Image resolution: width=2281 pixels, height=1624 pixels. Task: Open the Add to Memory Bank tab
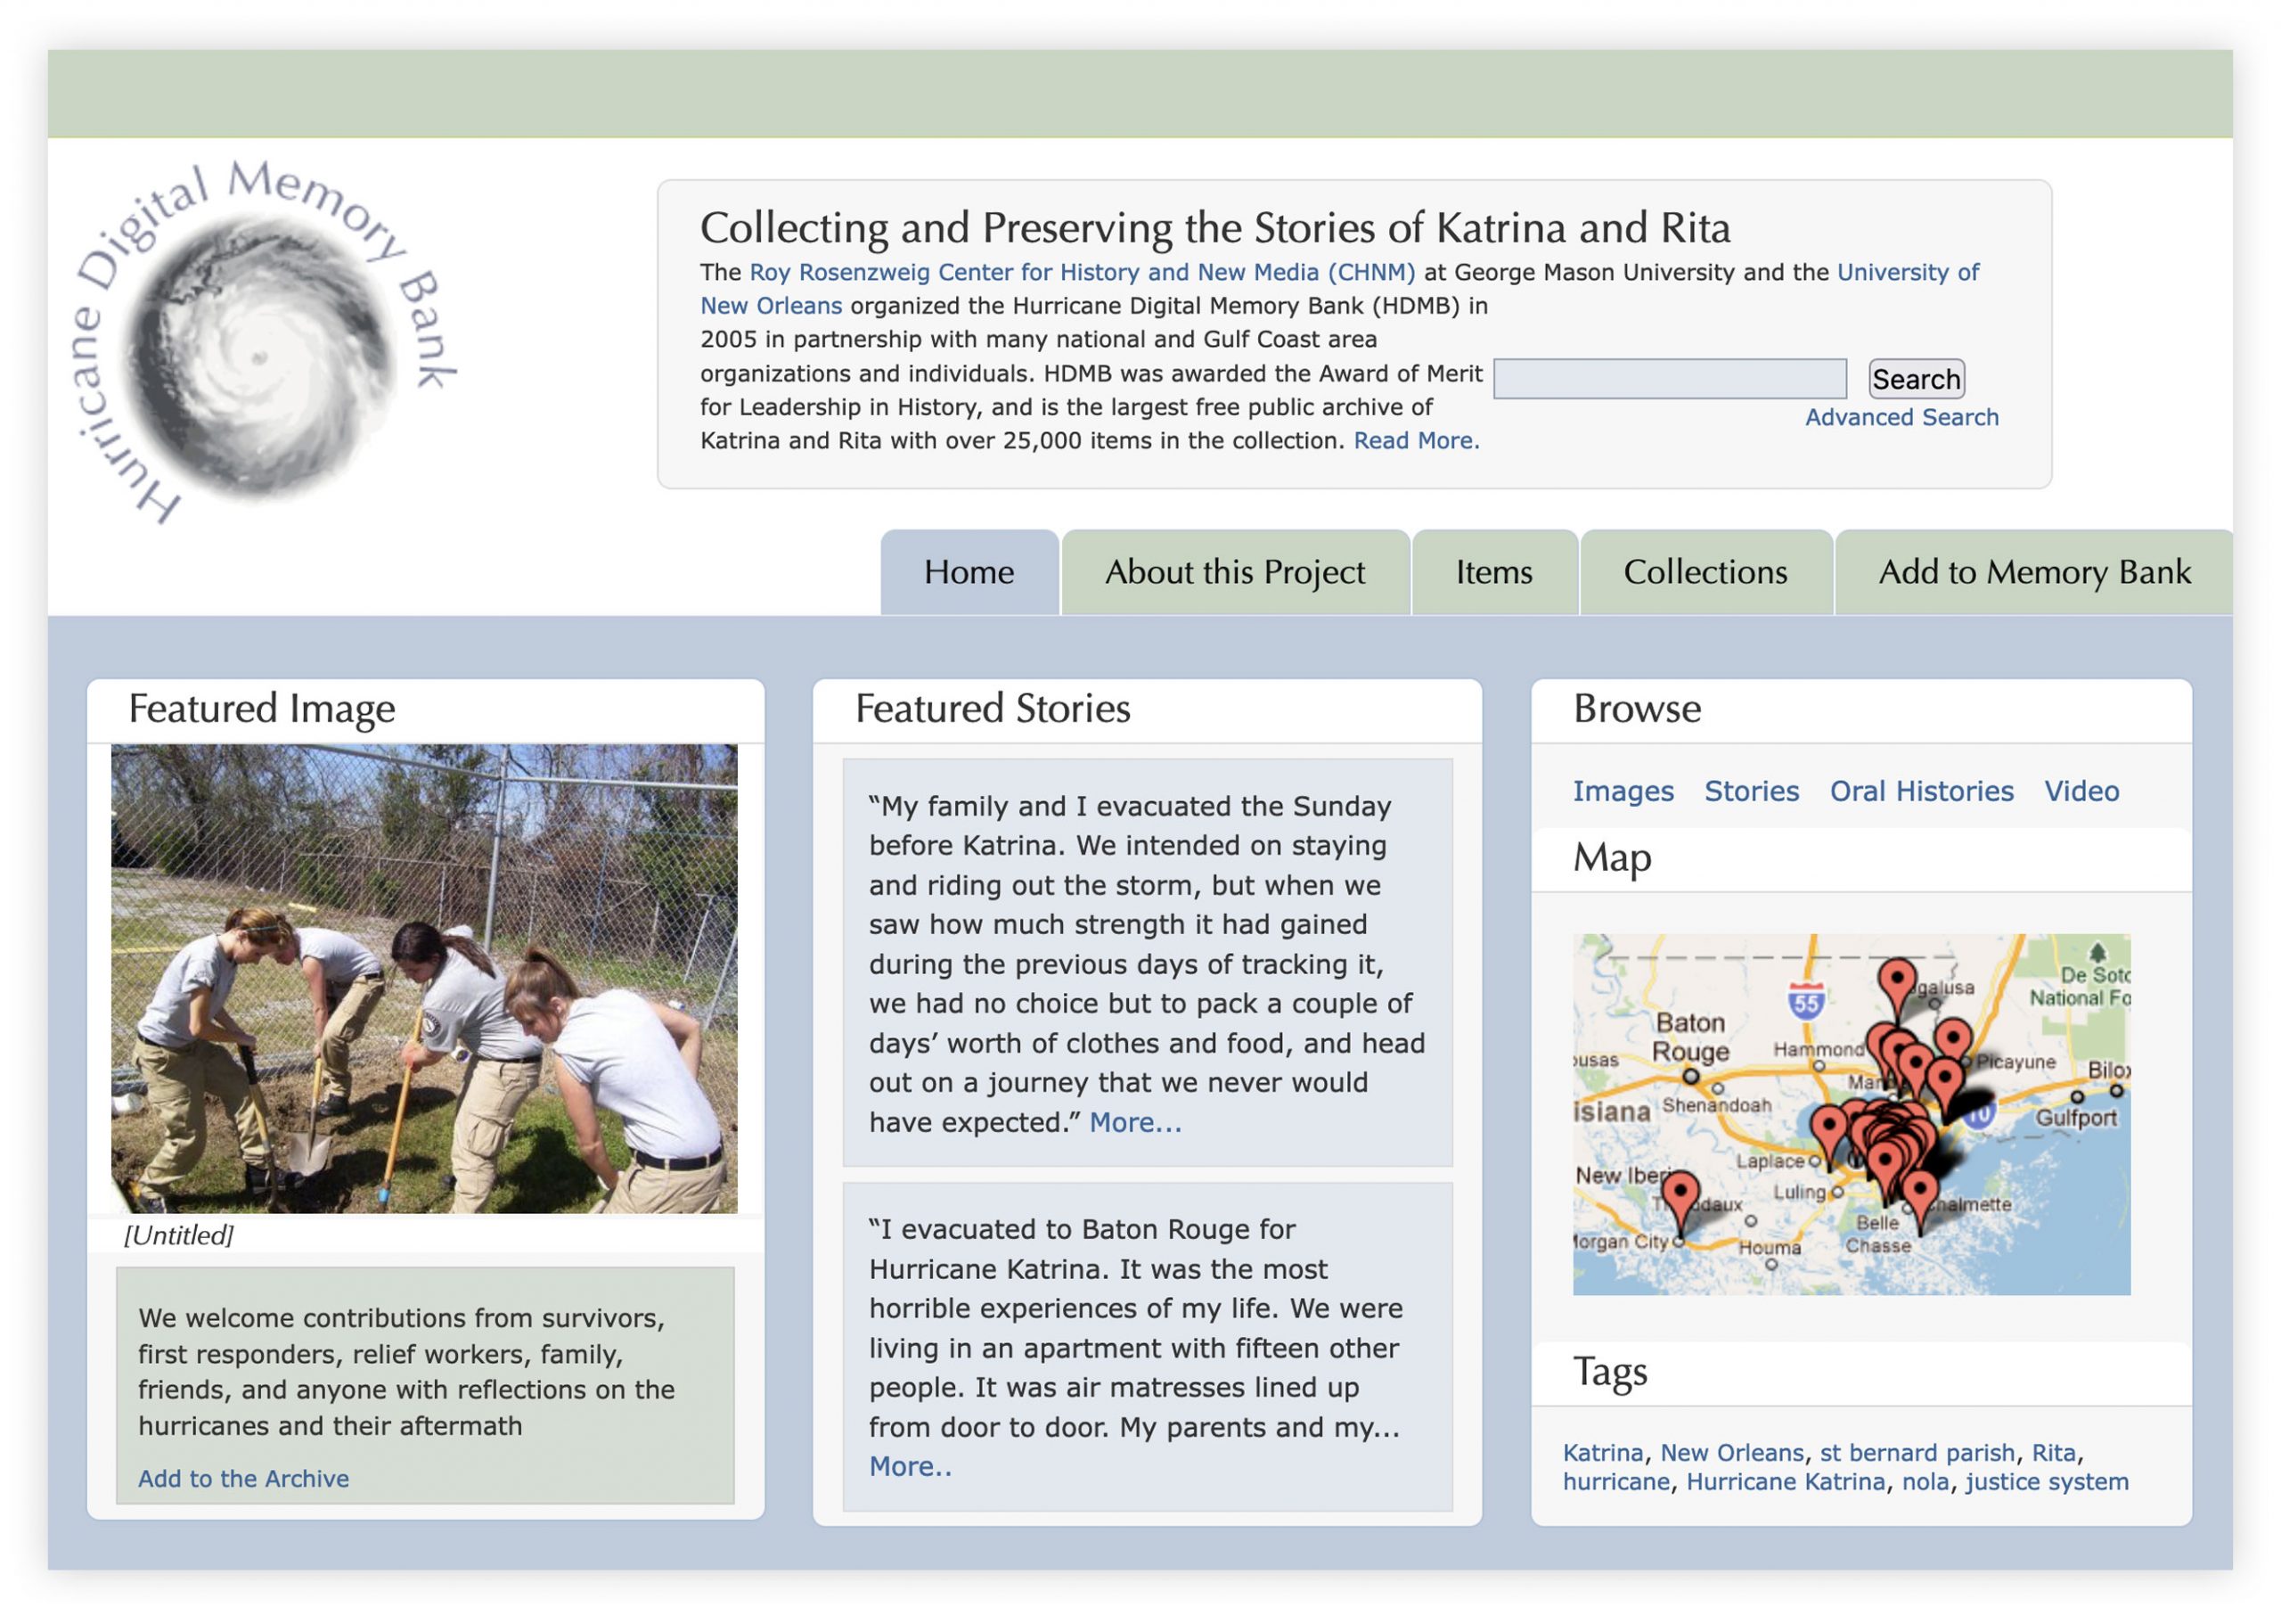pyautogui.click(x=2034, y=572)
